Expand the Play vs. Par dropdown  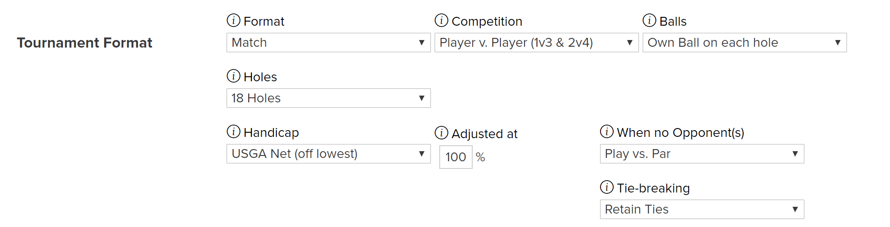[x=702, y=154]
